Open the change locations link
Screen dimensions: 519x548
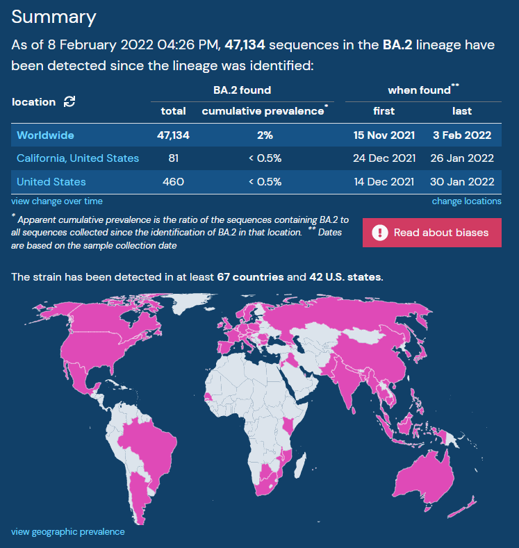tap(466, 201)
